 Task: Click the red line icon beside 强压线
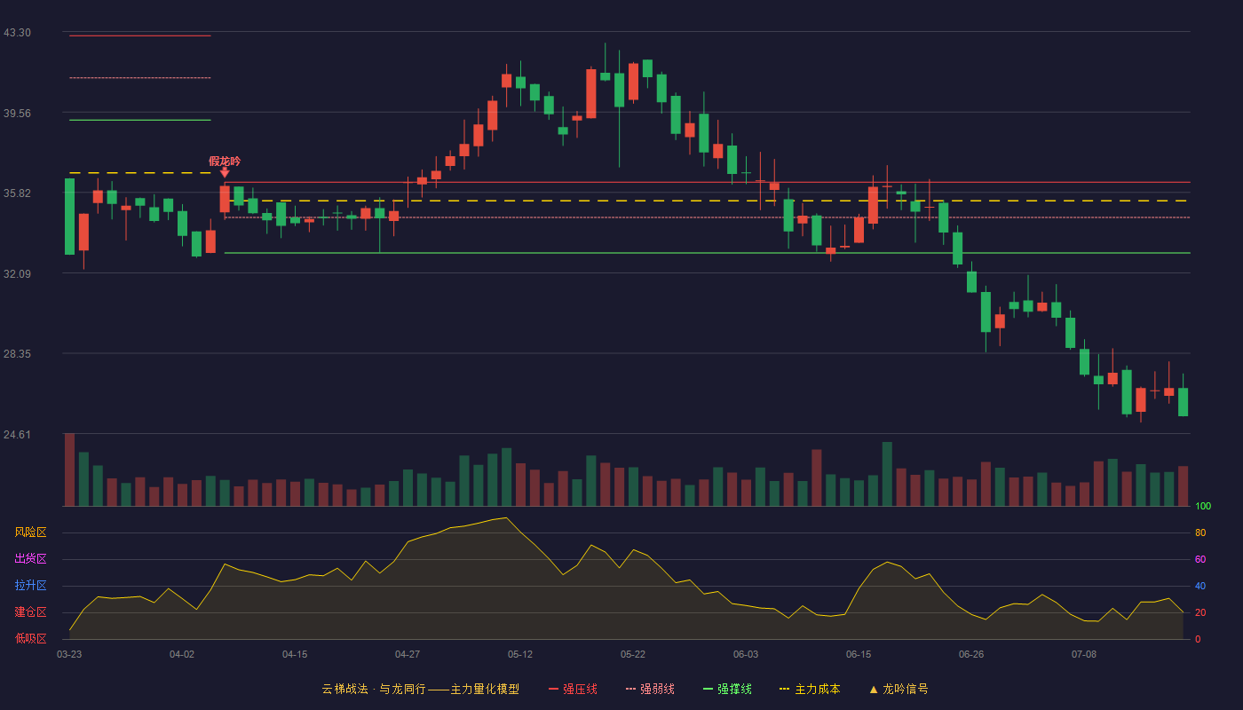point(553,689)
